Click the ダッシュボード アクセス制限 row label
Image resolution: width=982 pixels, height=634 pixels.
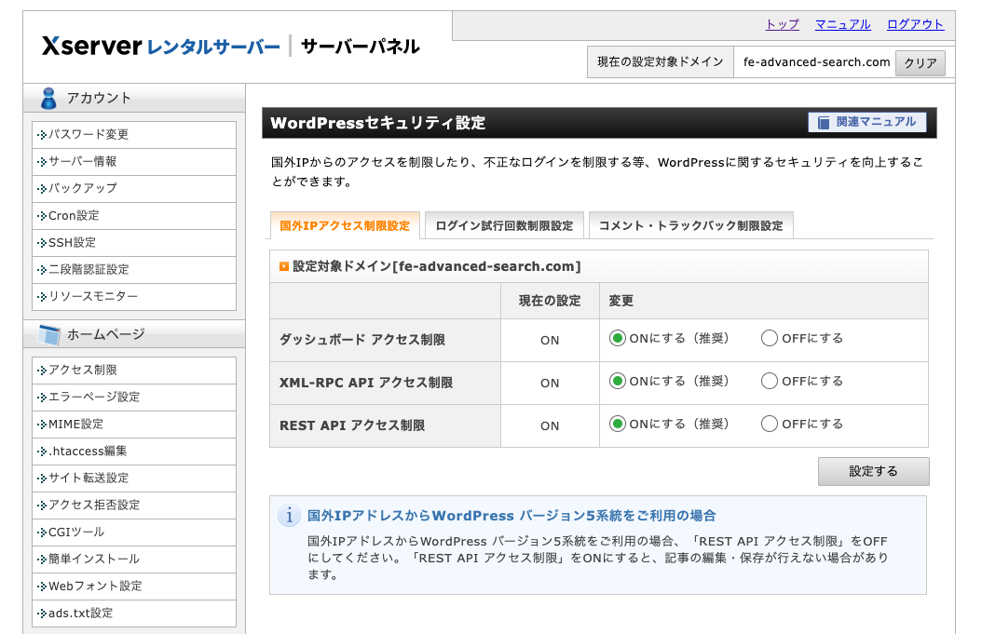click(x=362, y=340)
